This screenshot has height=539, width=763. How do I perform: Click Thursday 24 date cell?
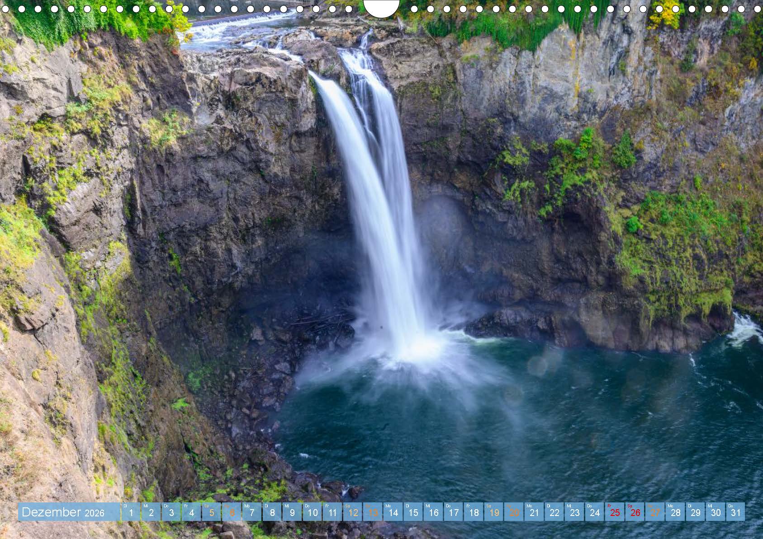click(x=595, y=512)
